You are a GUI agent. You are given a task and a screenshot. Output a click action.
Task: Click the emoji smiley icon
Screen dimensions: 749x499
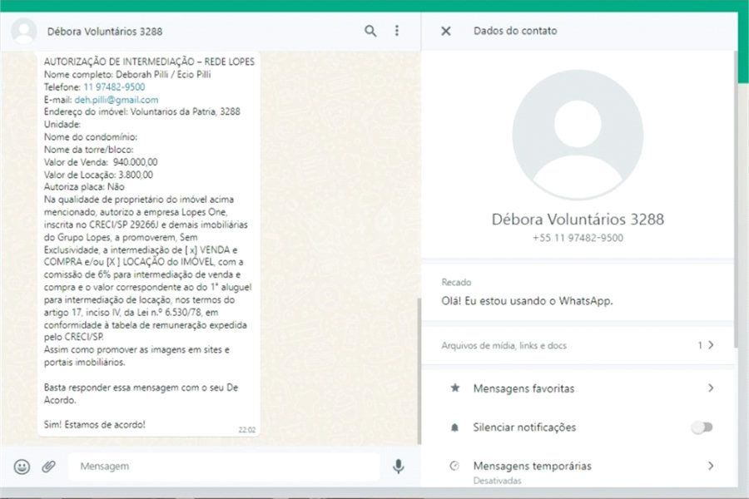22,466
